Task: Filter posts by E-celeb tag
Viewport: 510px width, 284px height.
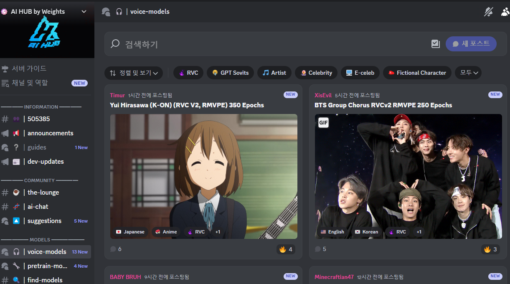Action: [360, 73]
